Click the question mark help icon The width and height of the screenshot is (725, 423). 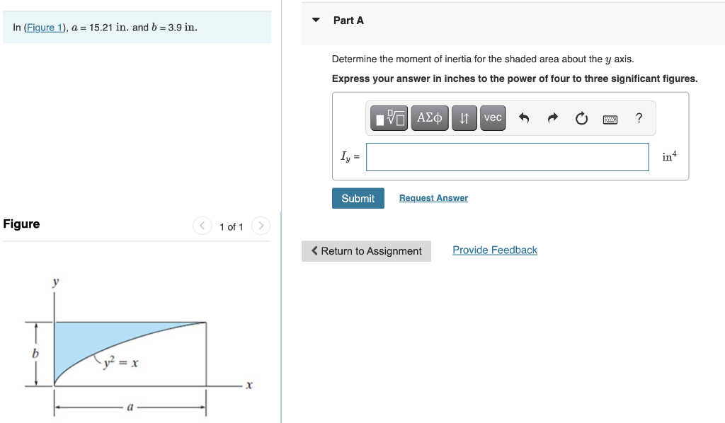click(639, 118)
